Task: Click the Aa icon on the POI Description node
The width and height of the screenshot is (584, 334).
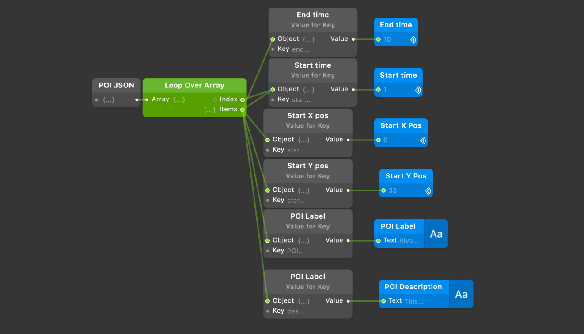Action: (x=461, y=294)
